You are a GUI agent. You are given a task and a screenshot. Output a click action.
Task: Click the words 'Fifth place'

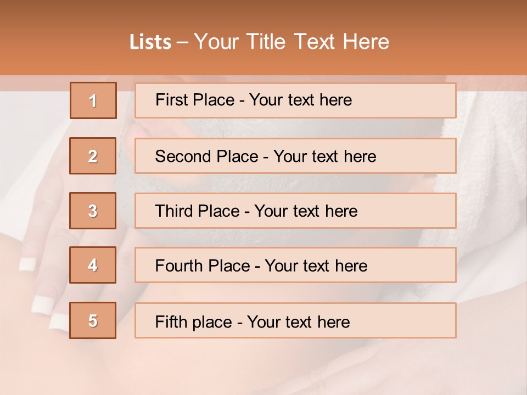[x=194, y=322]
